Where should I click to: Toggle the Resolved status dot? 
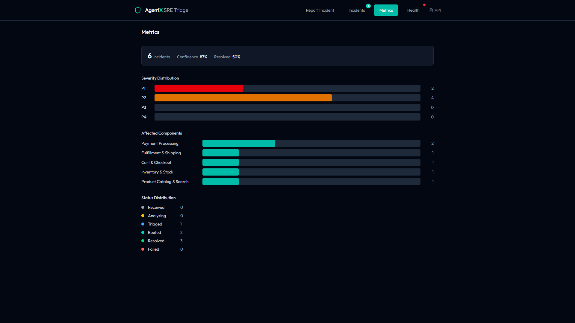coord(143,241)
